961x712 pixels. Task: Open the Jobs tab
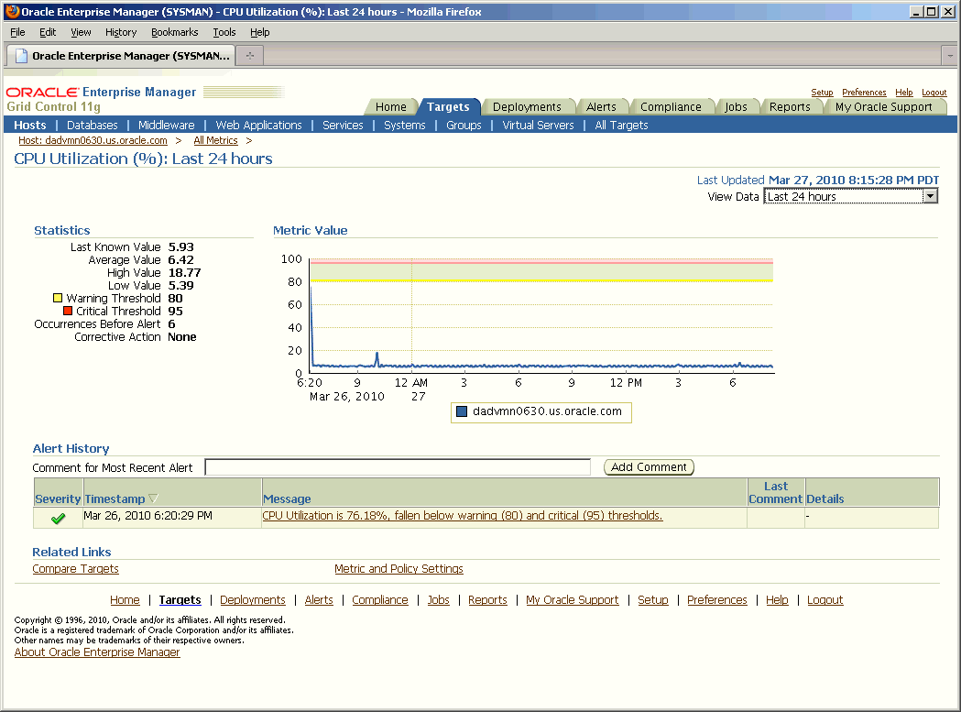[736, 106]
